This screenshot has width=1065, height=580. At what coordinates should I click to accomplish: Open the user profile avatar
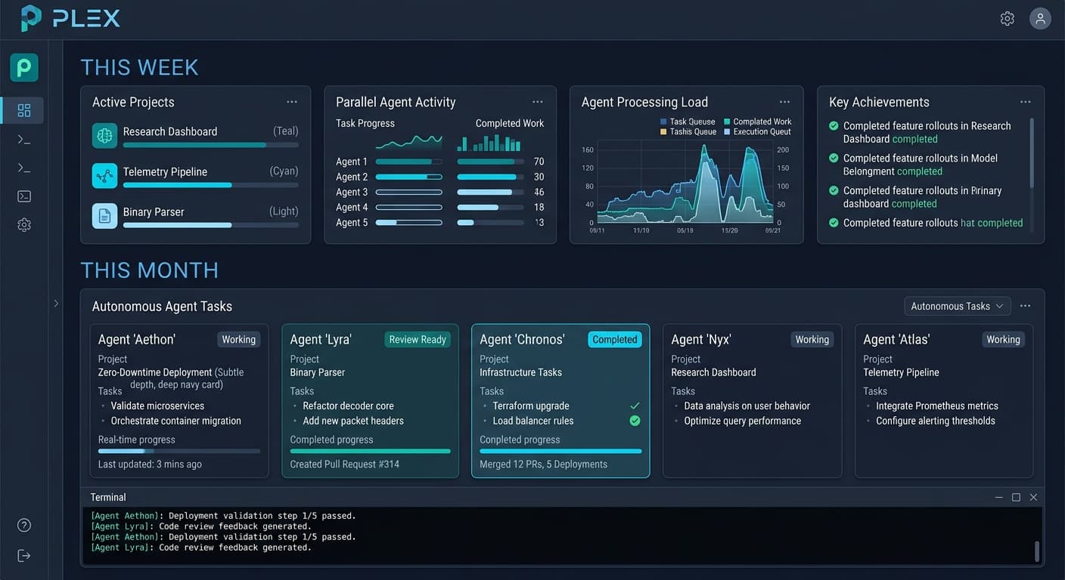click(x=1040, y=19)
